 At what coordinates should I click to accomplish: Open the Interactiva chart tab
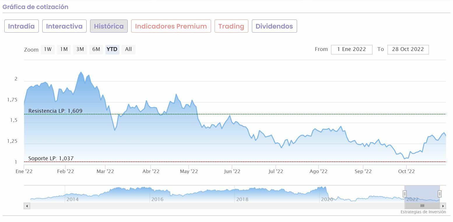64,26
